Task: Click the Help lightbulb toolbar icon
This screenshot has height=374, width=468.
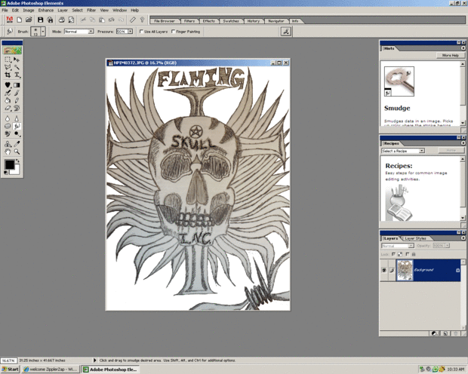Action: [143, 20]
